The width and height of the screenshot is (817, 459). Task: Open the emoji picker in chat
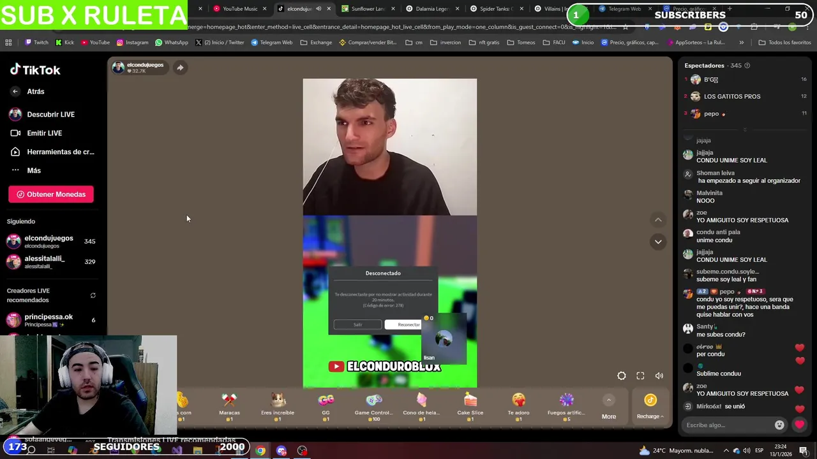(x=779, y=425)
